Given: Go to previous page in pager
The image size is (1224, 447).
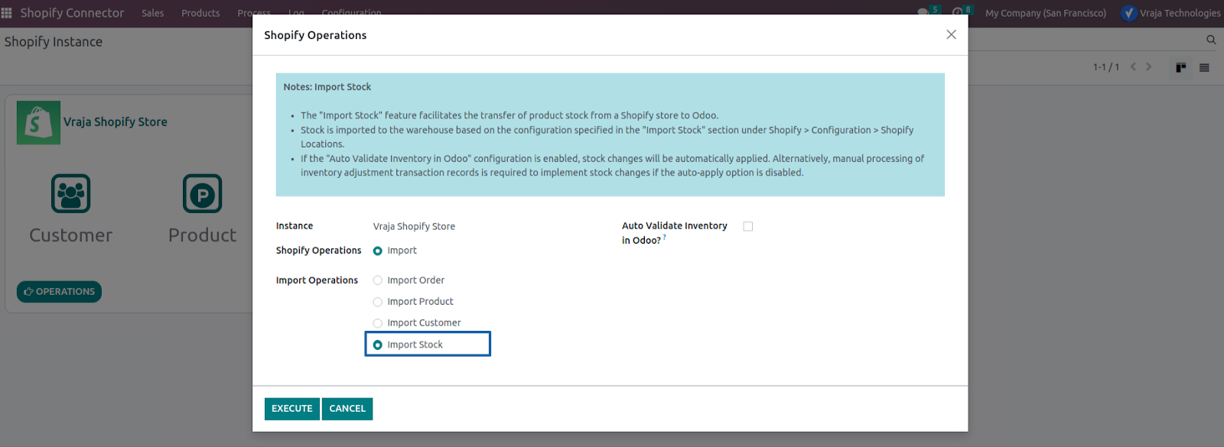Looking at the screenshot, I should pyautogui.click(x=1133, y=66).
